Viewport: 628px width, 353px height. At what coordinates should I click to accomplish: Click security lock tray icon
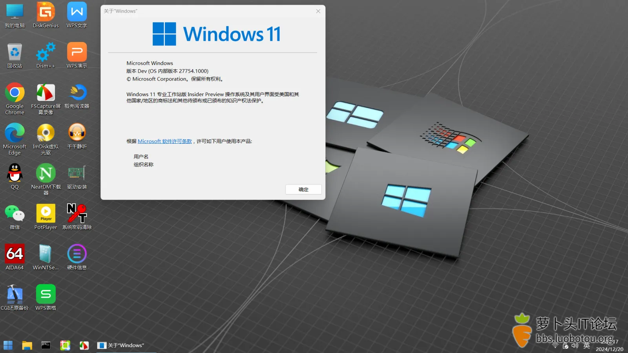click(565, 346)
